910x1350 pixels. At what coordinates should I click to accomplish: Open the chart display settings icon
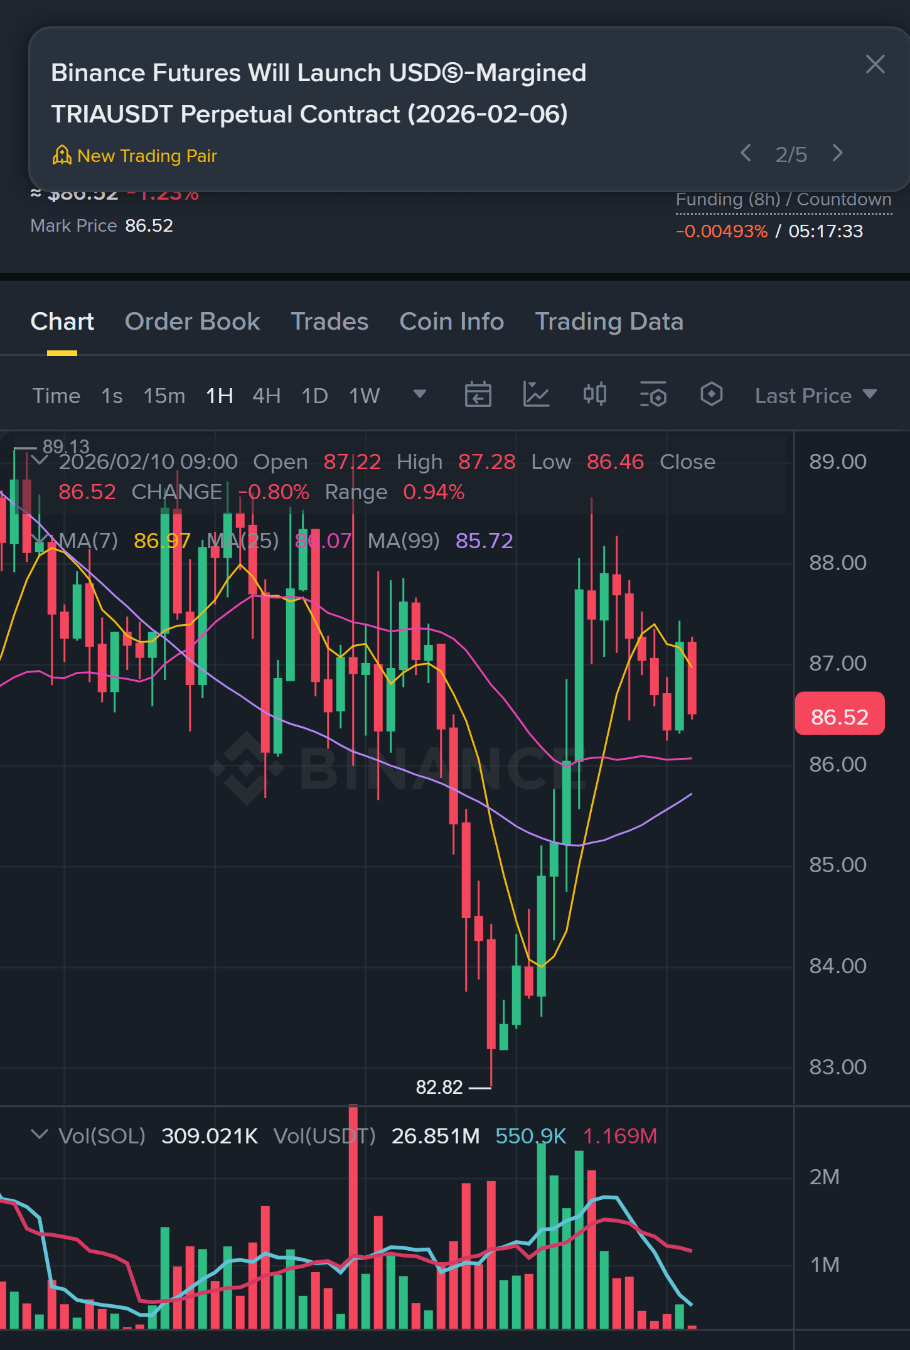point(653,395)
